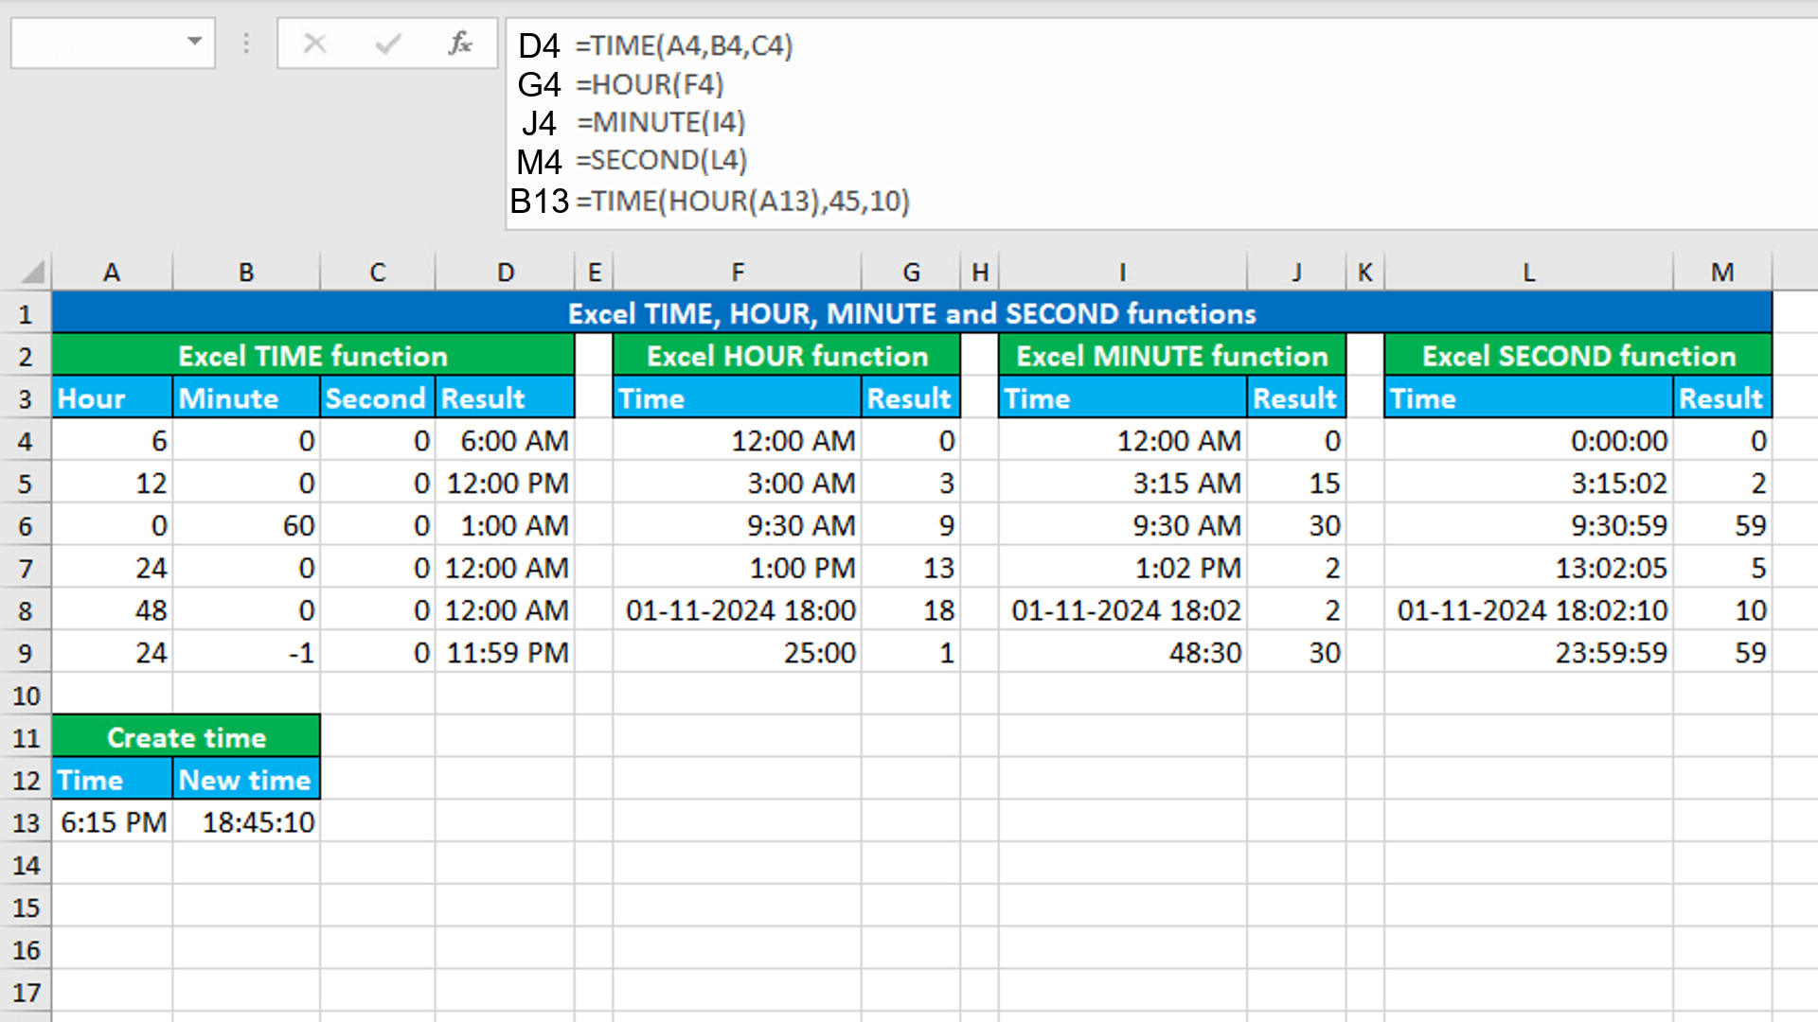Screen dimensions: 1818x1022
Task: Select the 'Hour' header cell in A3
Action: pos(113,398)
